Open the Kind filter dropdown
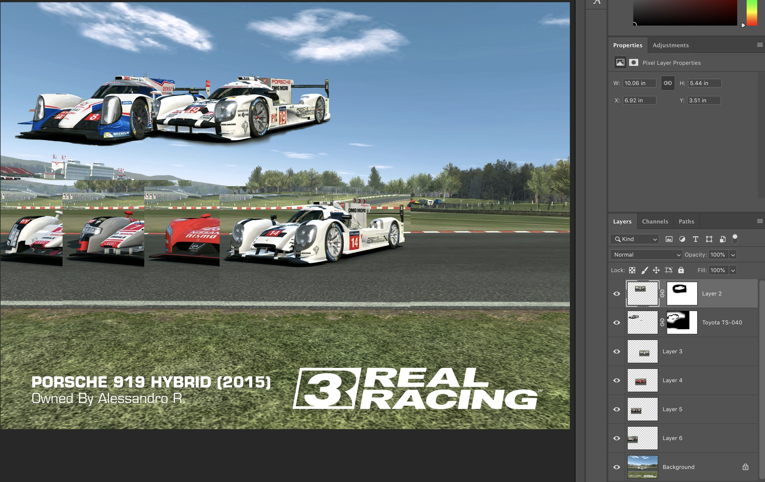This screenshot has width=765, height=482. (x=634, y=239)
